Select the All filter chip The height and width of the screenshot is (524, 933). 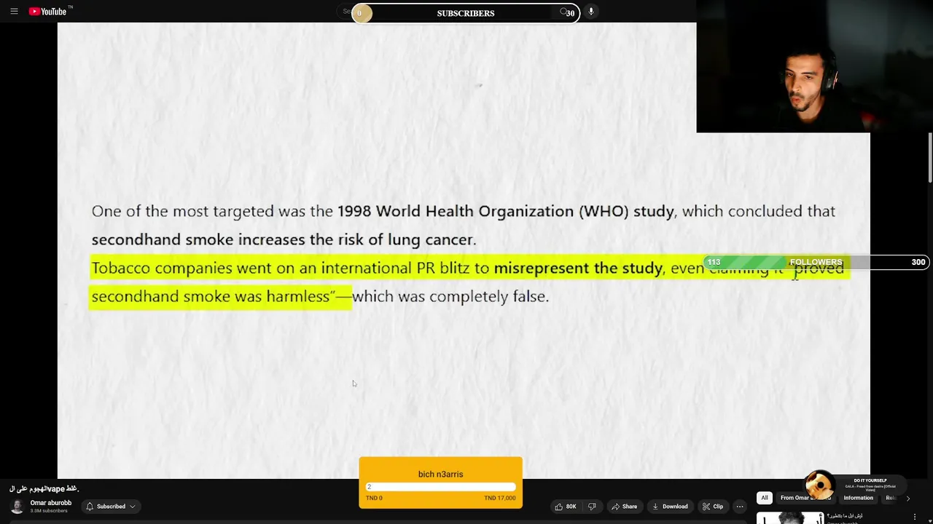tap(764, 498)
